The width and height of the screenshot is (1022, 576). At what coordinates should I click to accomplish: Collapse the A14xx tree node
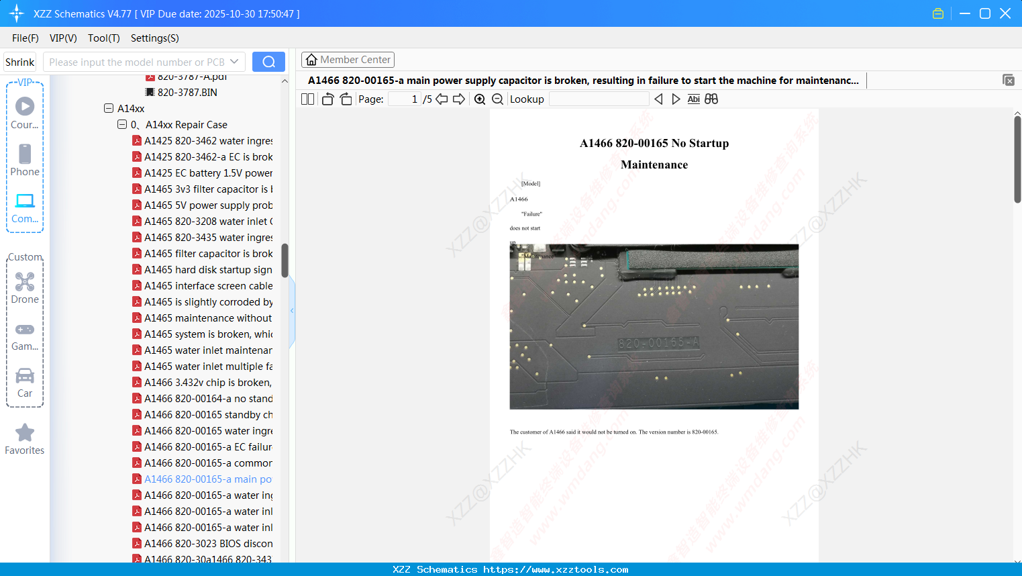coord(109,108)
